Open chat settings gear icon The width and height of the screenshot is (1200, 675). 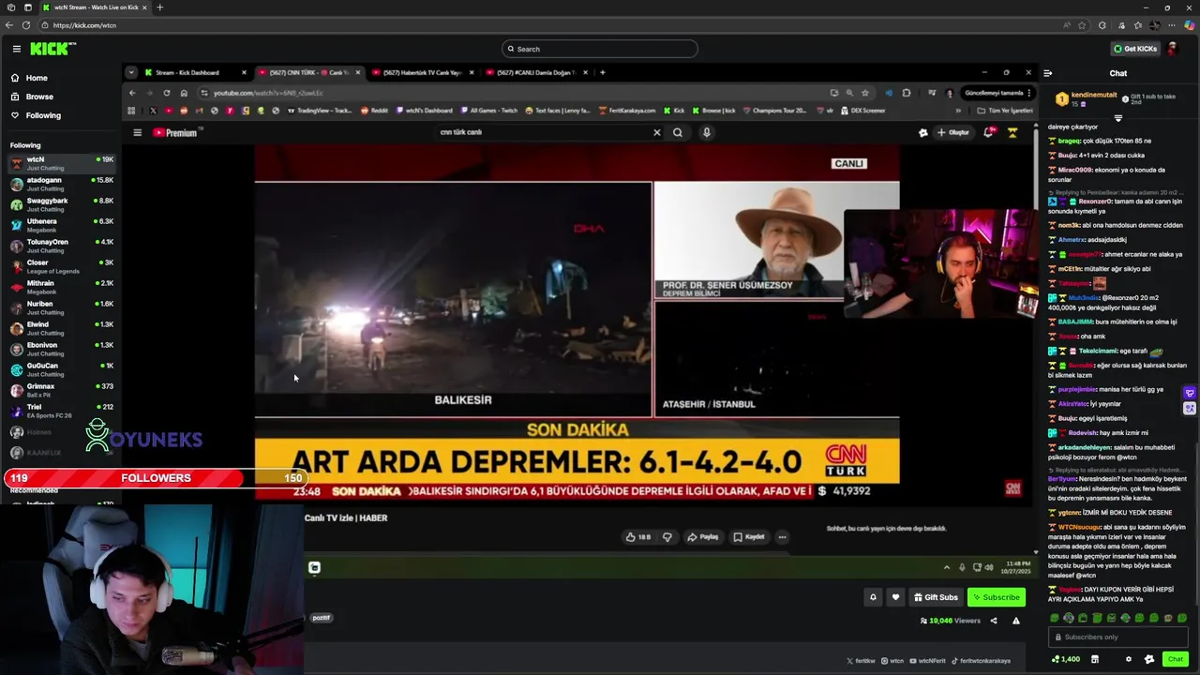pyautogui.click(x=1128, y=659)
